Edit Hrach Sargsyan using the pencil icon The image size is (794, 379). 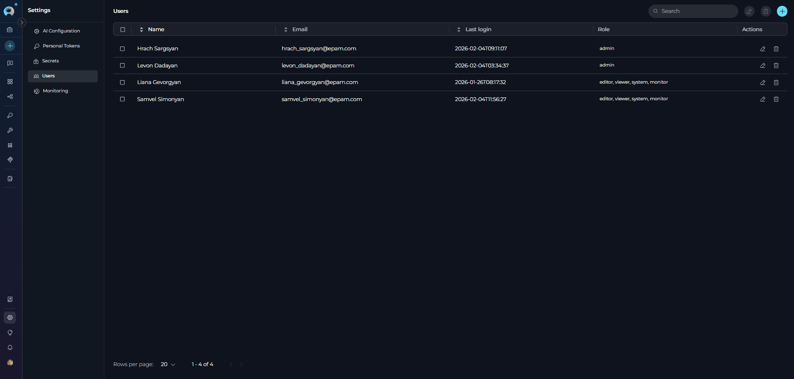[763, 49]
